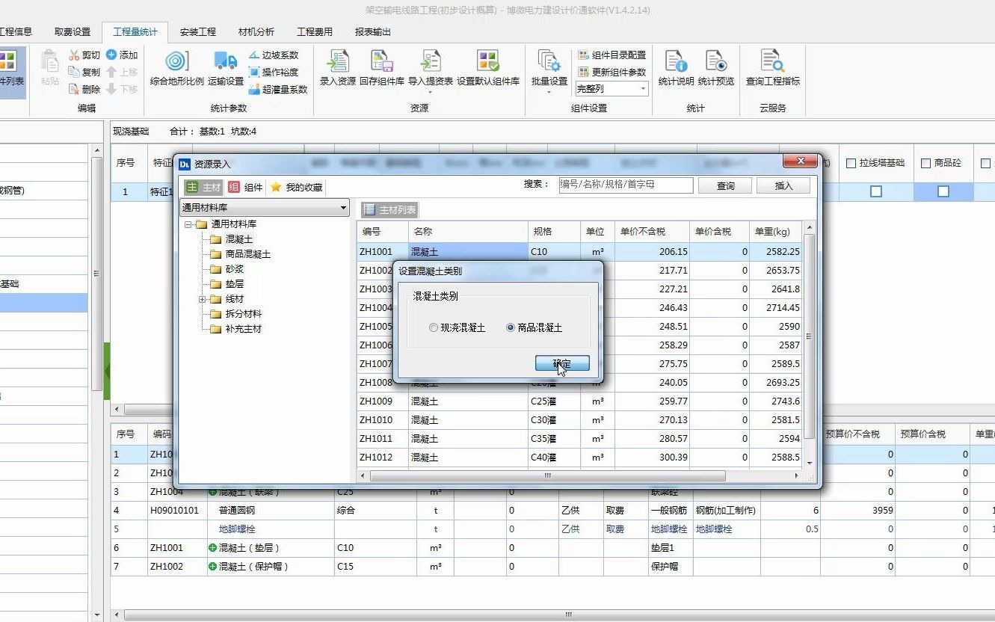Switch to 材机分析 tab
Screen dimensions: 995x622
[x=256, y=31]
